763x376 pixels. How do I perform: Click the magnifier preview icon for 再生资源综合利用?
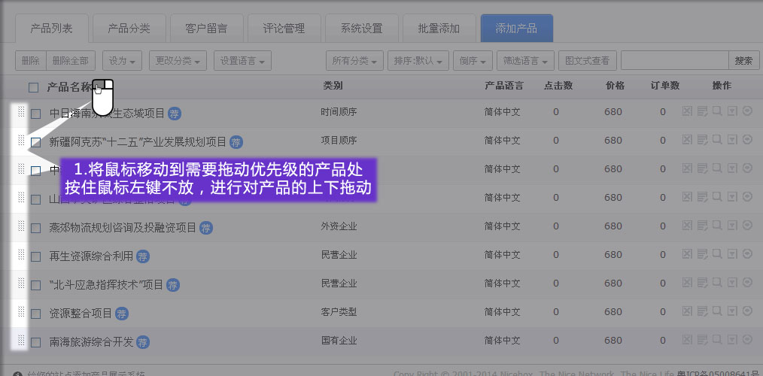717,254
